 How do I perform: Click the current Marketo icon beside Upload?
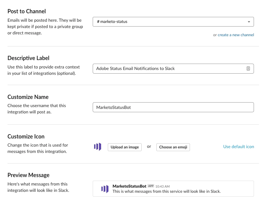point(98,147)
